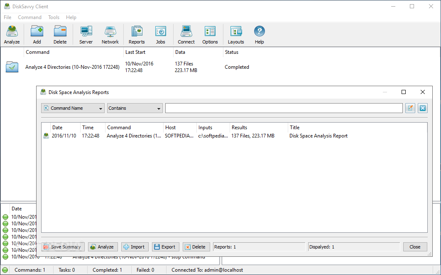Click the Status column header in main window
Viewport: 441px width, 275px height.
click(231, 52)
